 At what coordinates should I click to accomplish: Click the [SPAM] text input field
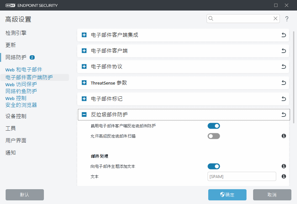coord(242,176)
